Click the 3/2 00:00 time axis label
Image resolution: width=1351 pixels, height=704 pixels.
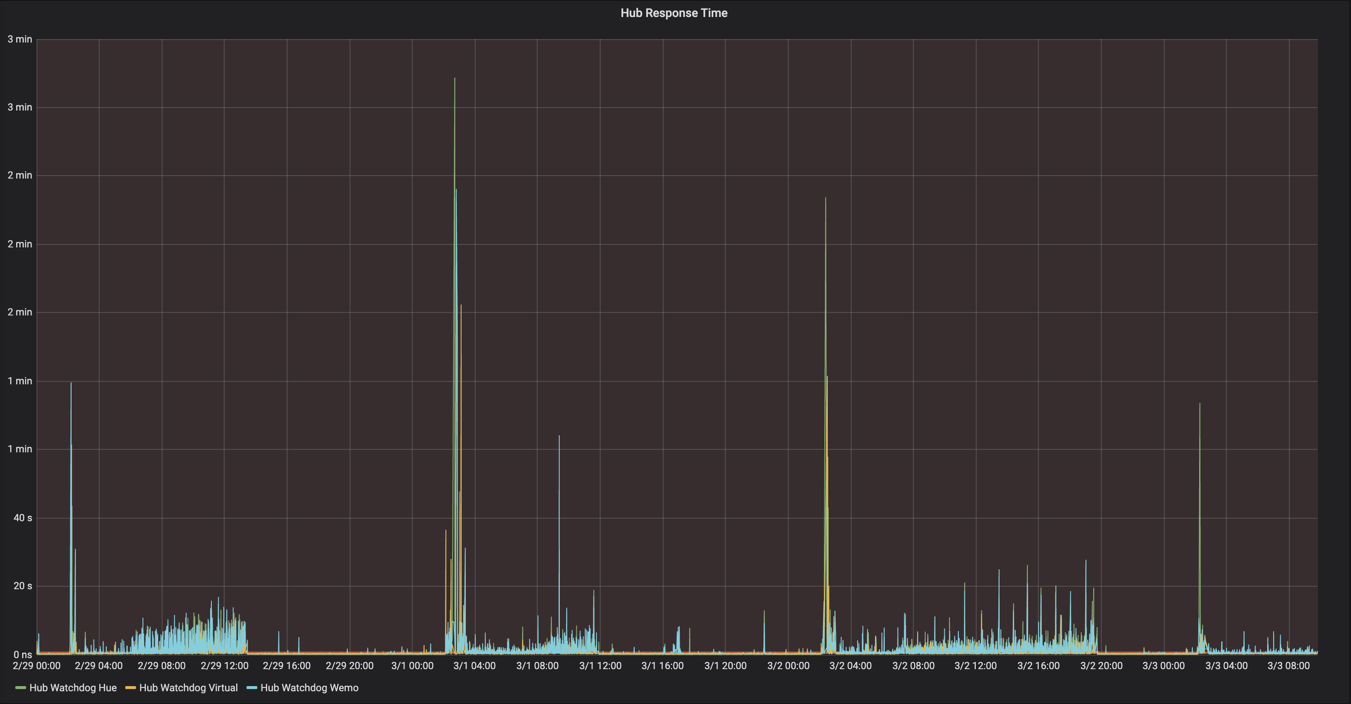click(x=788, y=666)
